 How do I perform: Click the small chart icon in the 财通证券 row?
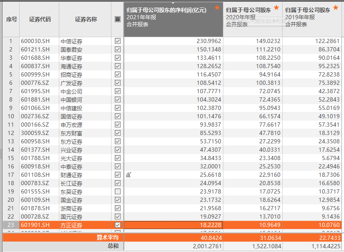(x=129, y=175)
